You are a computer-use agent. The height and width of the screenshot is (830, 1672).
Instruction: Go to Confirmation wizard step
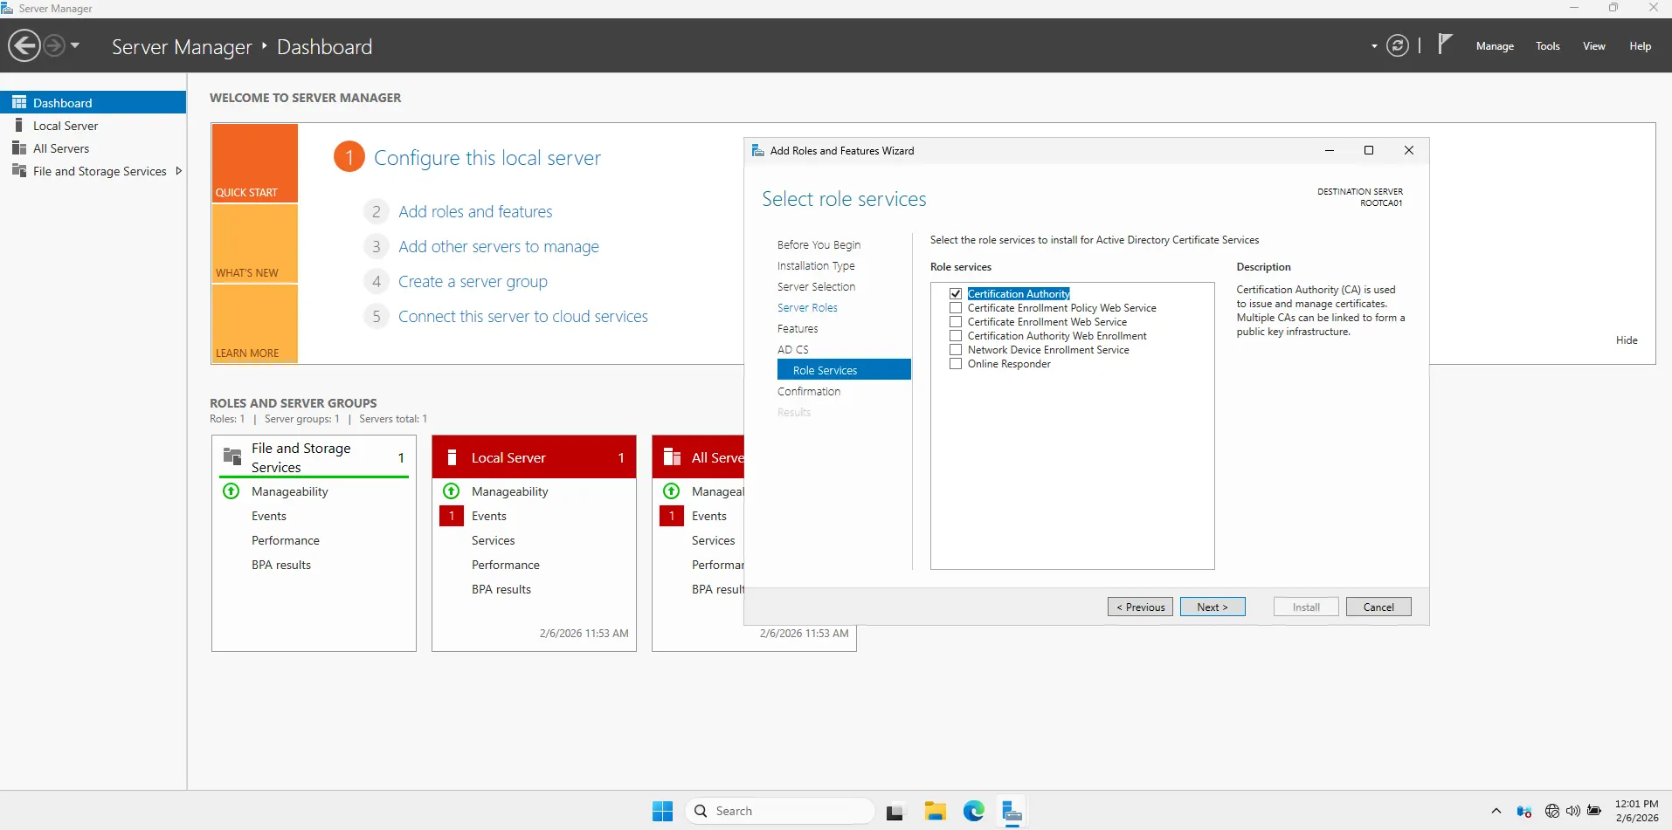(x=809, y=392)
